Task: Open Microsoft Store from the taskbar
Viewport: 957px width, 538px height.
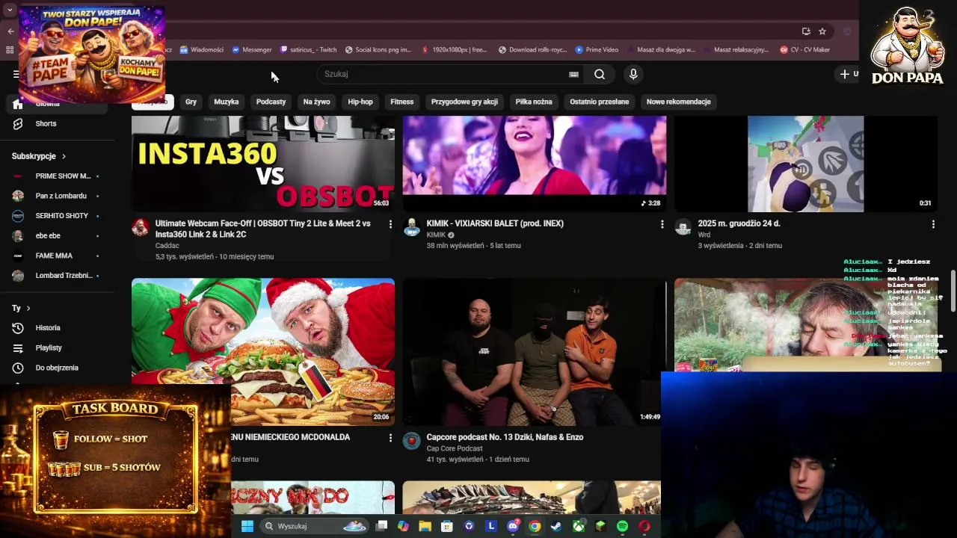Action: click(447, 526)
